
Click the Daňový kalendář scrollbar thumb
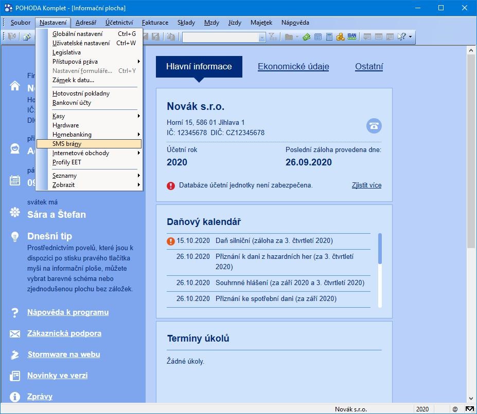380,249
